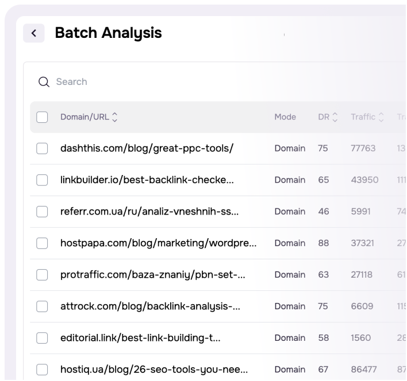Click Traffic value 1560

(x=361, y=338)
